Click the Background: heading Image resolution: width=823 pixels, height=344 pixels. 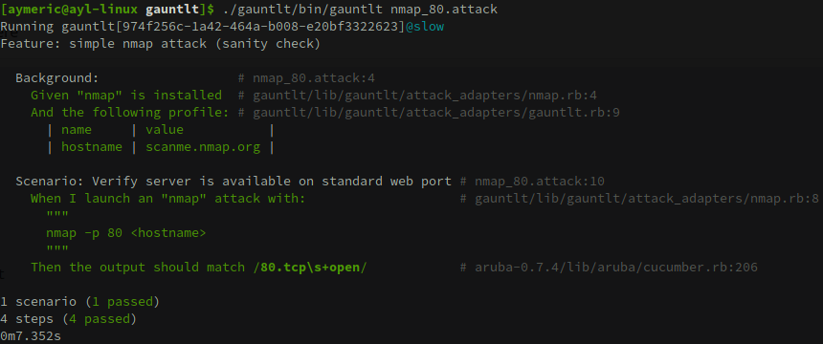[57, 78]
